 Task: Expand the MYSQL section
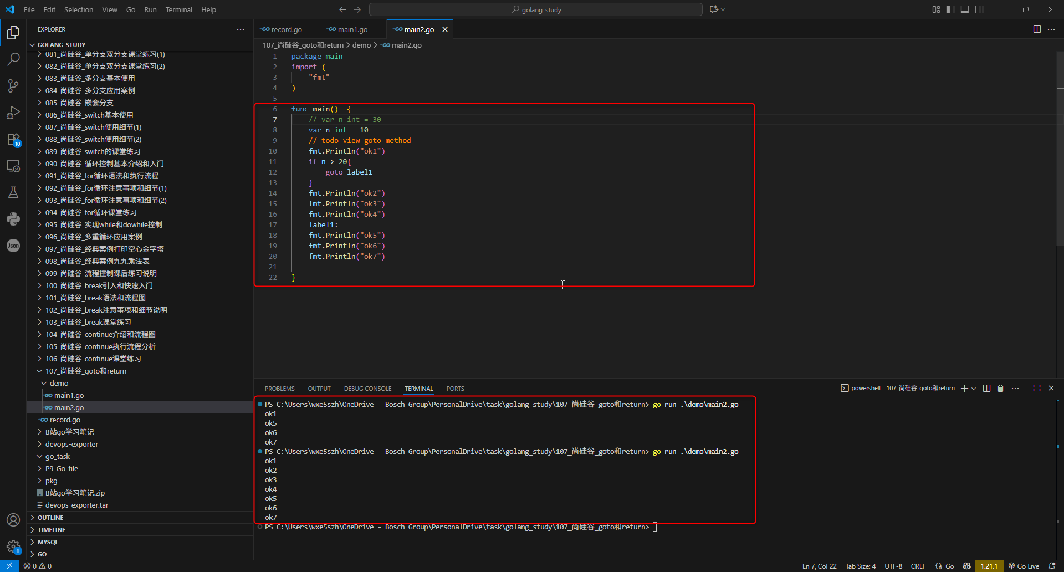pos(140,542)
